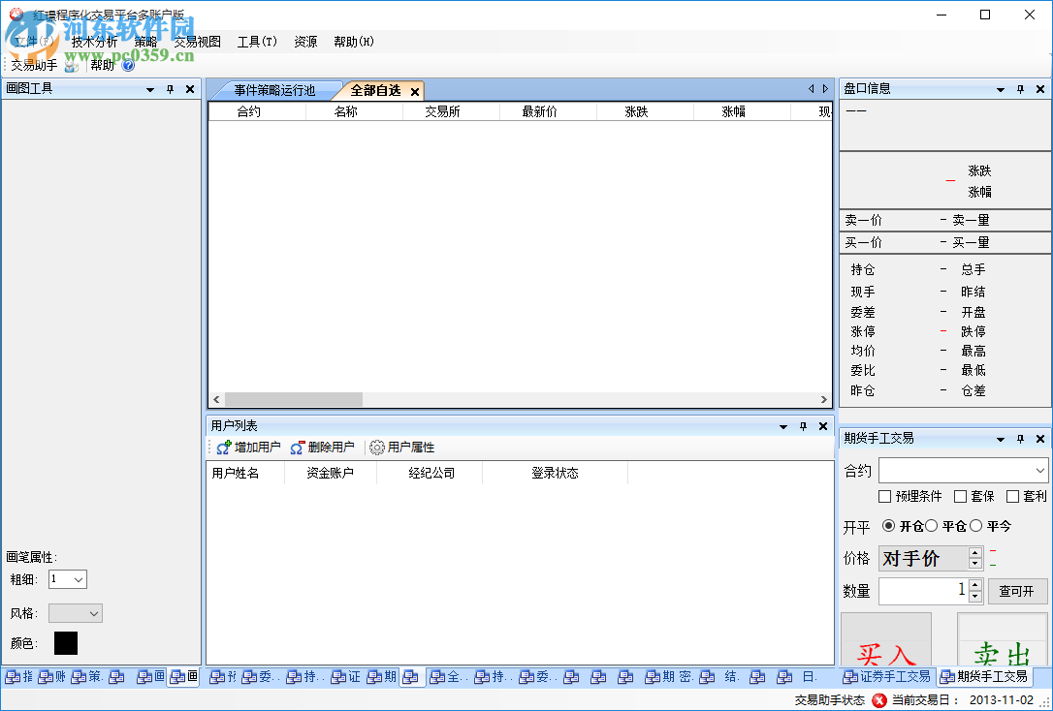
Task: Pin the 用户列表 panel with its pushpin icon
Action: tap(803, 425)
